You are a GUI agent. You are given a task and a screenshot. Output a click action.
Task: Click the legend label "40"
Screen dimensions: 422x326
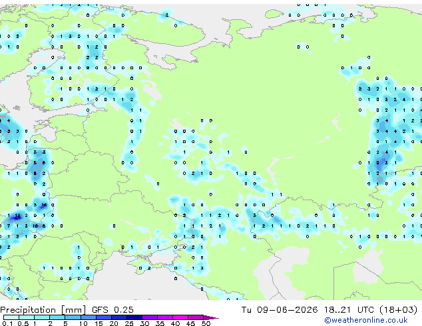click(175, 323)
